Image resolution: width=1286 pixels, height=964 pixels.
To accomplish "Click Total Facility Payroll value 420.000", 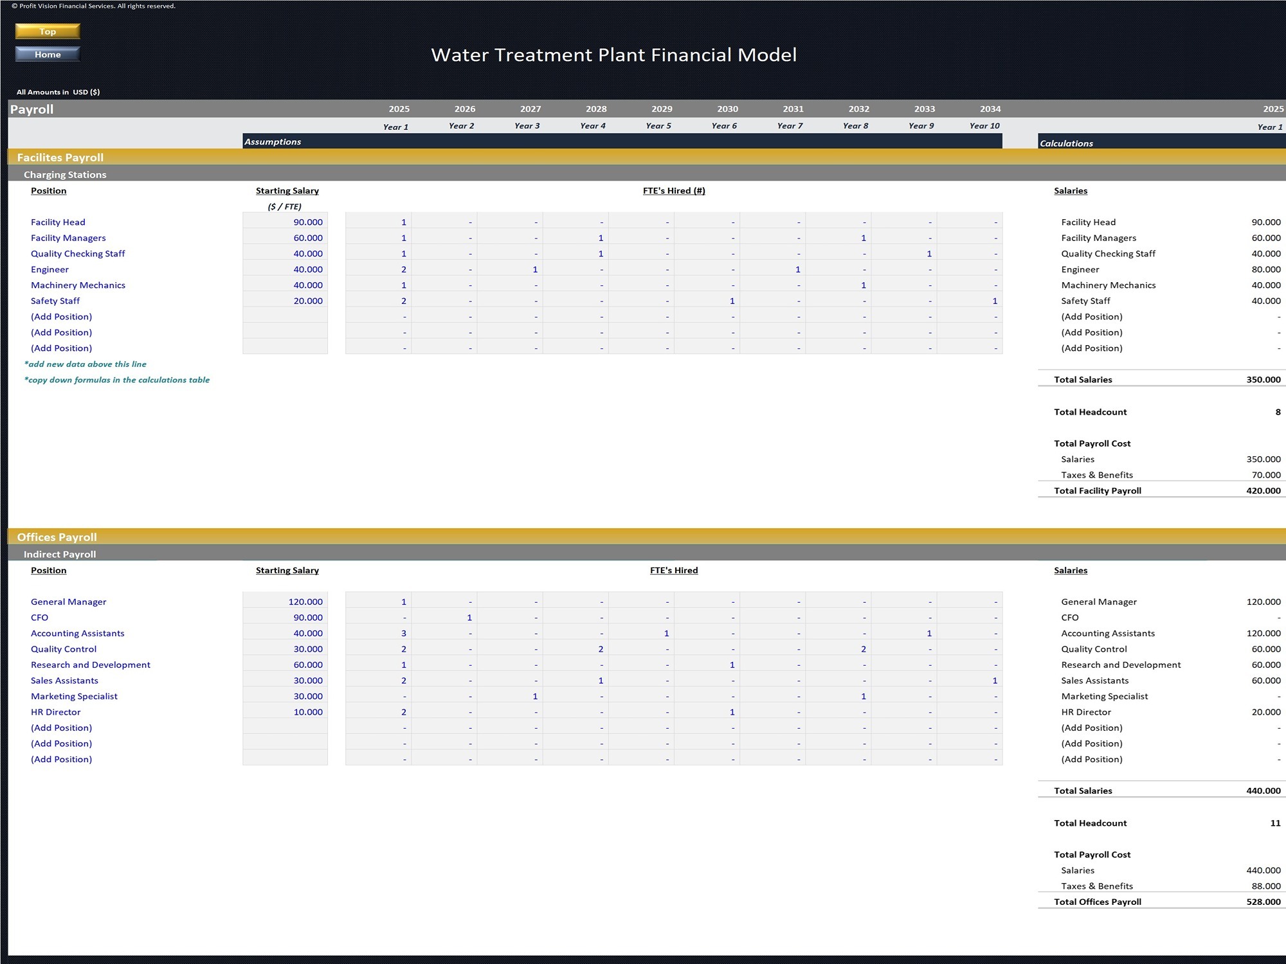I will pyautogui.click(x=1263, y=490).
